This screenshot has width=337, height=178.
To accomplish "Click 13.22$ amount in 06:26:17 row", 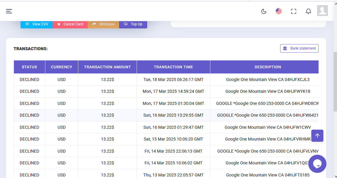I will click(108, 79).
